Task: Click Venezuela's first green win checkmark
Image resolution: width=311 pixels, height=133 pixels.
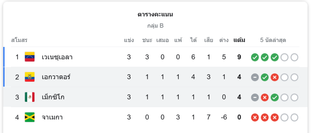Action: tap(255, 57)
